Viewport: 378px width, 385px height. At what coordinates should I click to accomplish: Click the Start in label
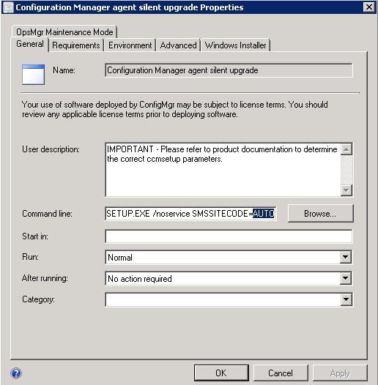tap(35, 236)
